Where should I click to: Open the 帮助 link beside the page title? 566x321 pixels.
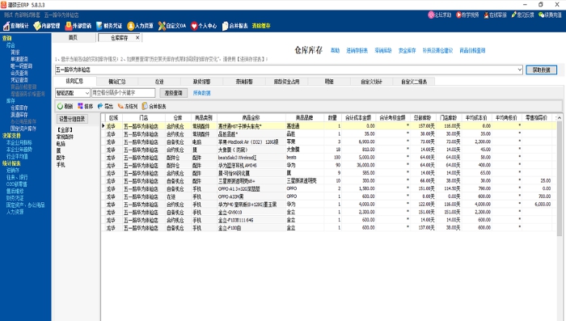tap(335, 51)
